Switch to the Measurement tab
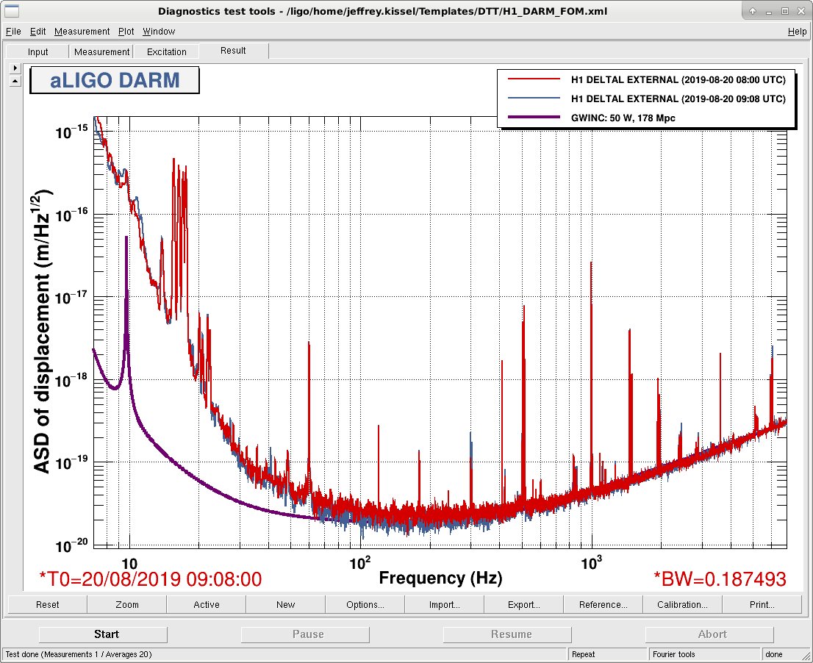Screen dimensions: 813x663 tap(101, 52)
